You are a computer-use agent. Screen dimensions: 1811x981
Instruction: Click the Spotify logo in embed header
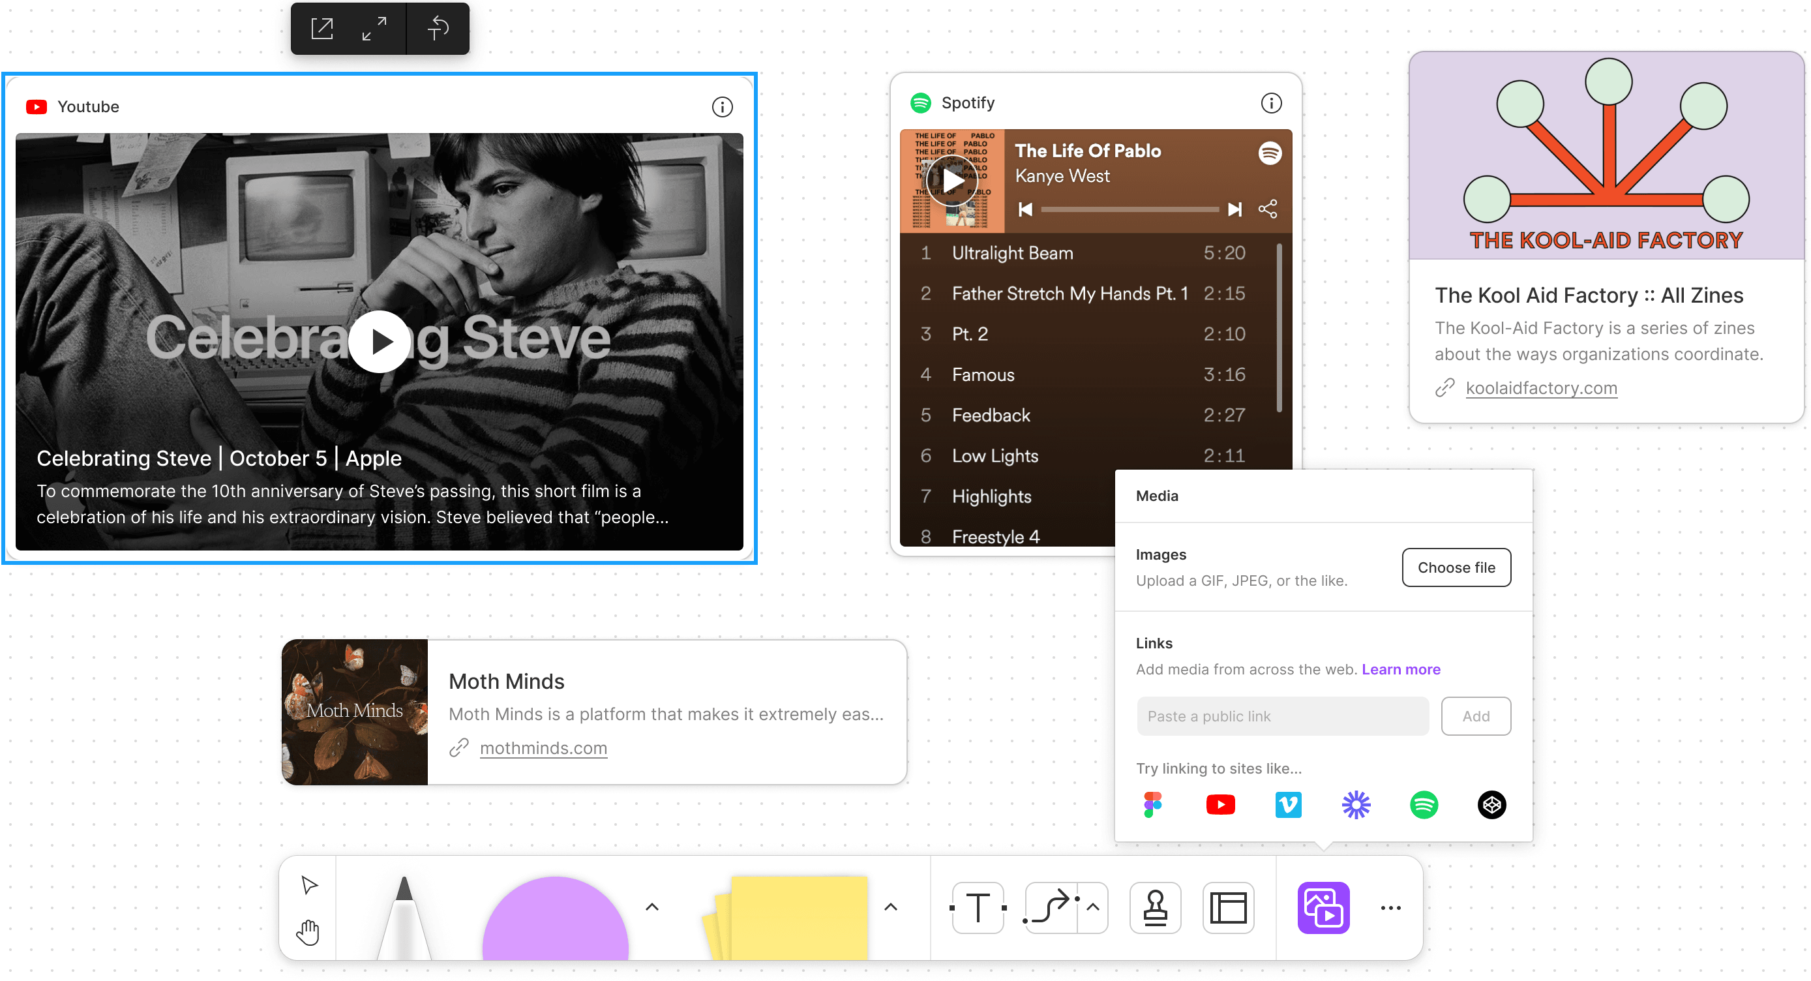[x=920, y=102]
